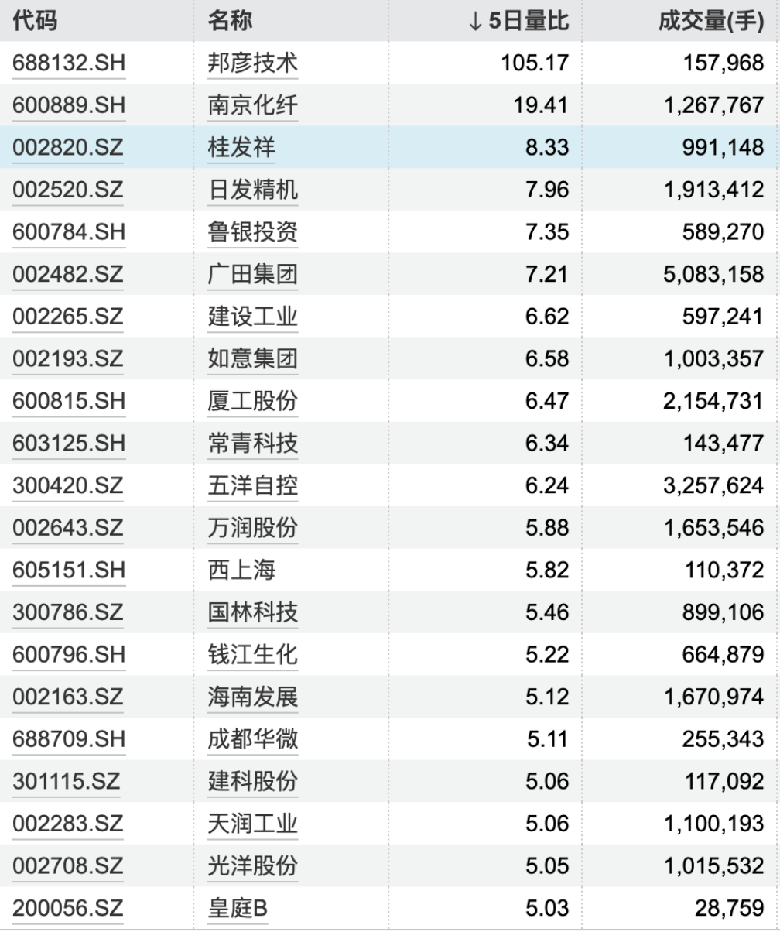Open the 603125.SH code link

(68, 444)
